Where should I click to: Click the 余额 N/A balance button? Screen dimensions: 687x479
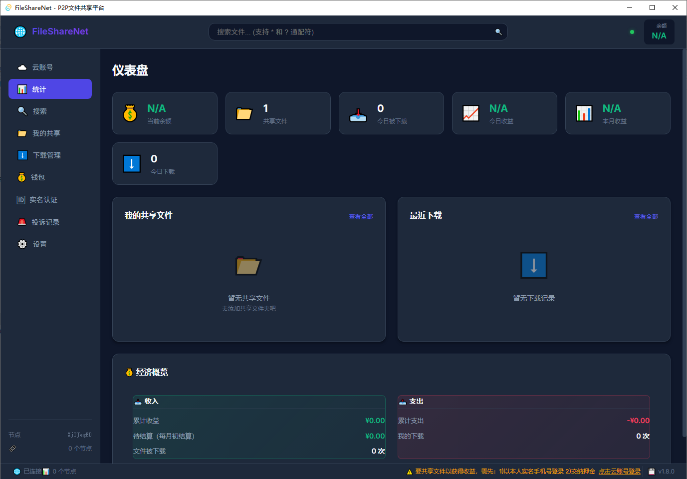[x=659, y=32]
